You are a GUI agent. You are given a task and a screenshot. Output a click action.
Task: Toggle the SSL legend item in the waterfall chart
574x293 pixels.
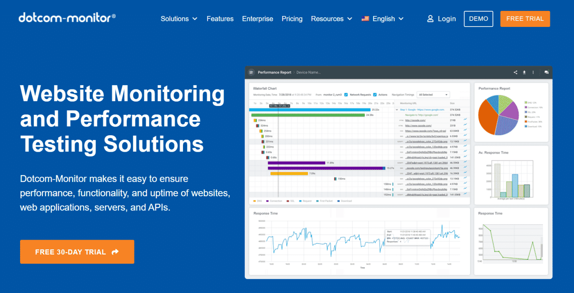point(287,201)
